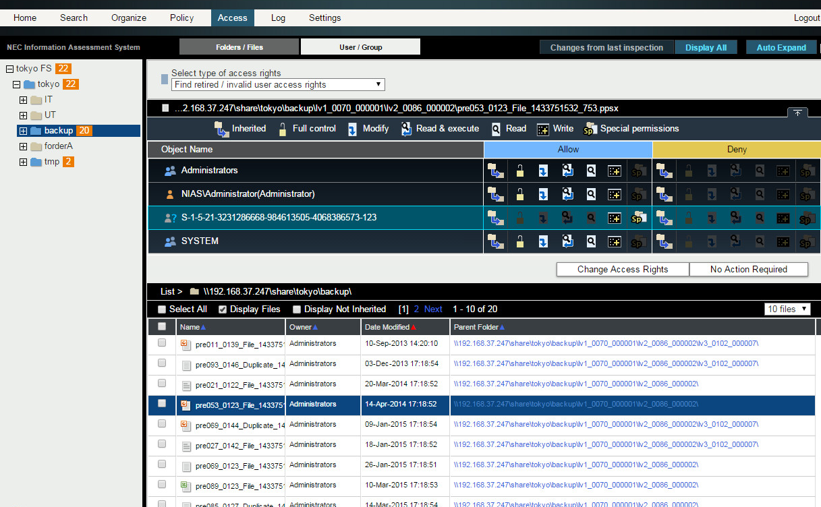
Task: Expand the IT folder in tree
Action: (23, 100)
